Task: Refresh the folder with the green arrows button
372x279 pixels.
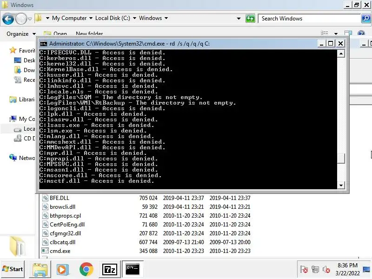Action: (250, 18)
